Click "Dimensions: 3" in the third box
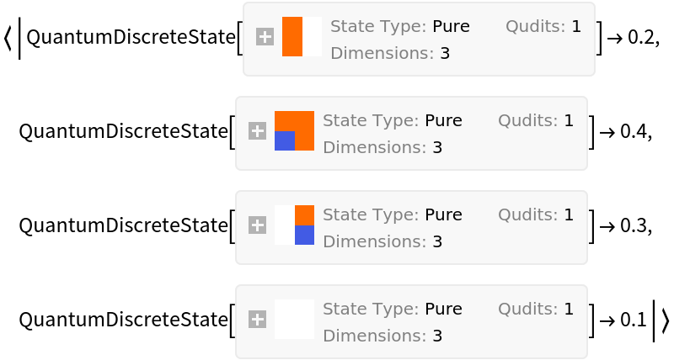 coord(384,241)
